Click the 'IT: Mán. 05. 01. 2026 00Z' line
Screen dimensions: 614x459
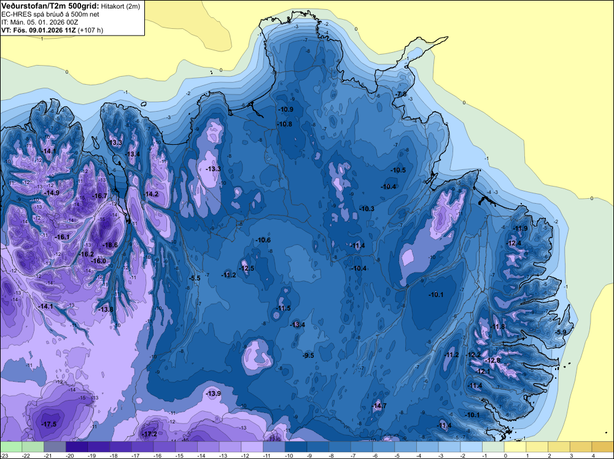click(39, 22)
